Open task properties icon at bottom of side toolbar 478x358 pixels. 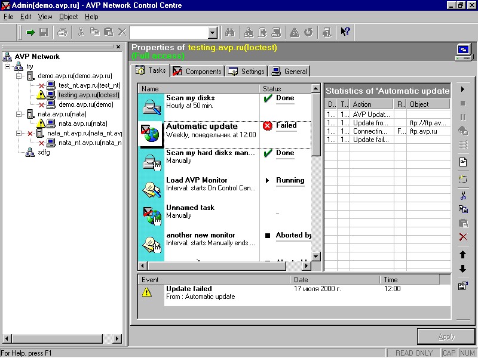(x=462, y=286)
